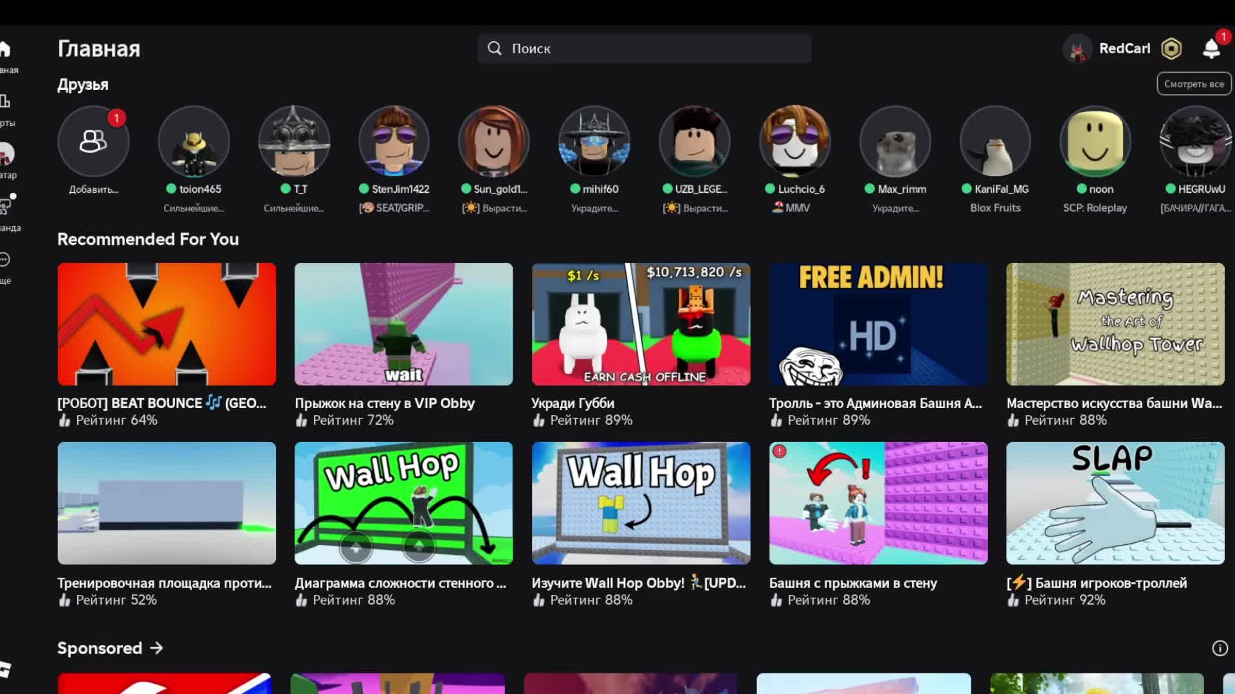The height and width of the screenshot is (694, 1235).
Task: Open the More sidebar icon
Action: click(5, 260)
